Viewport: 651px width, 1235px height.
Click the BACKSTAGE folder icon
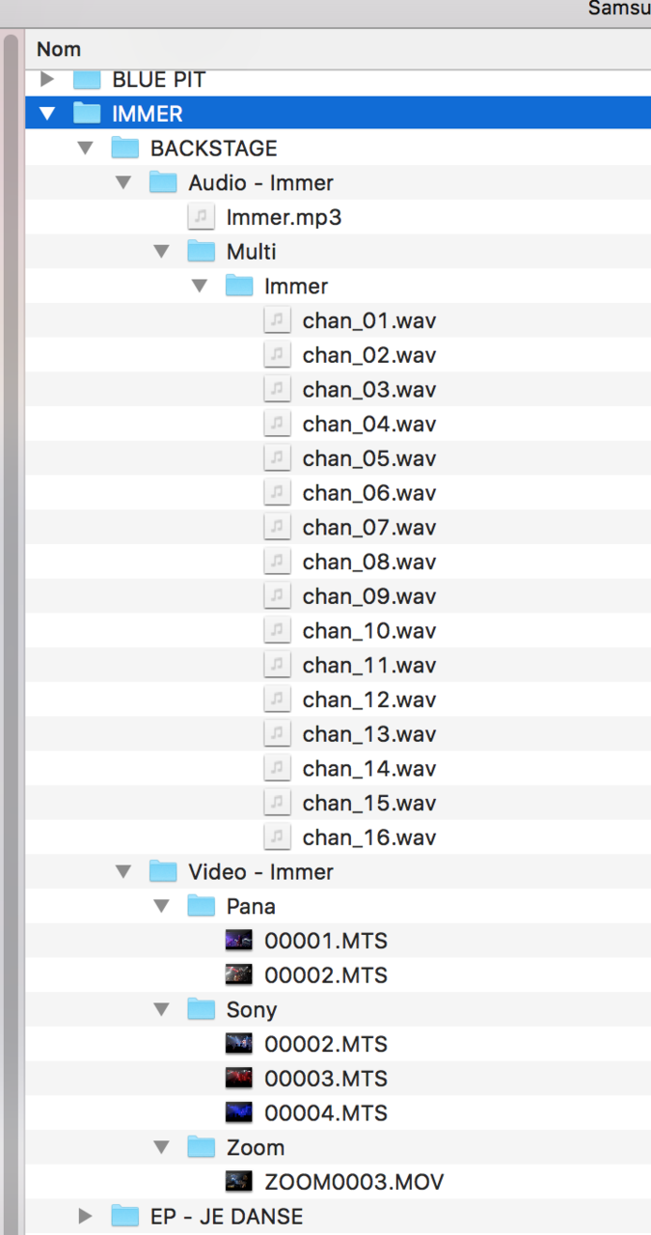pyautogui.click(x=125, y=148)
